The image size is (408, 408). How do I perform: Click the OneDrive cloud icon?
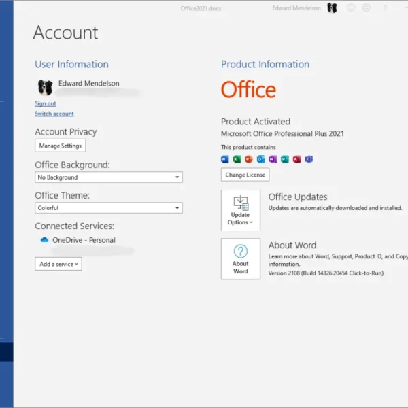[x=44, y=239]
